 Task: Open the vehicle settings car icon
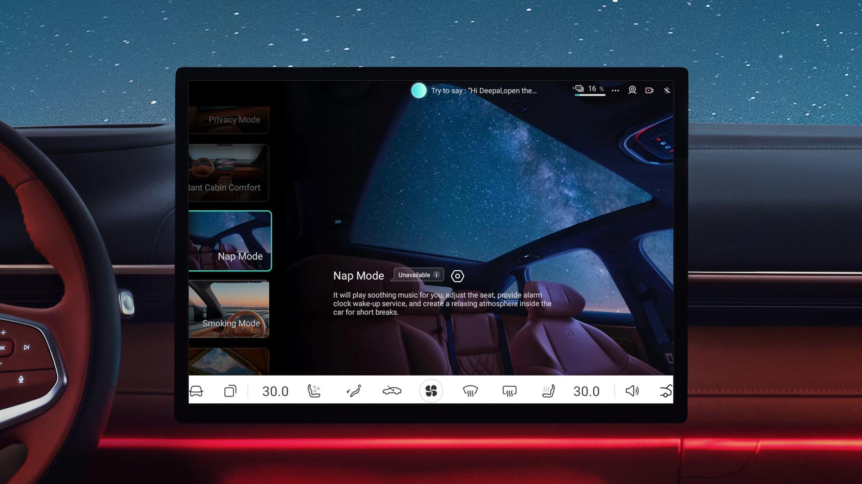pyautogui.click(x=196, y=391)
